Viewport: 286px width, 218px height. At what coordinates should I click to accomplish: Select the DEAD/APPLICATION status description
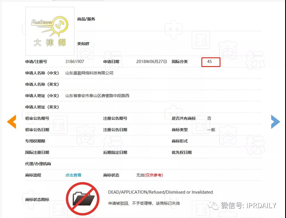160,192
